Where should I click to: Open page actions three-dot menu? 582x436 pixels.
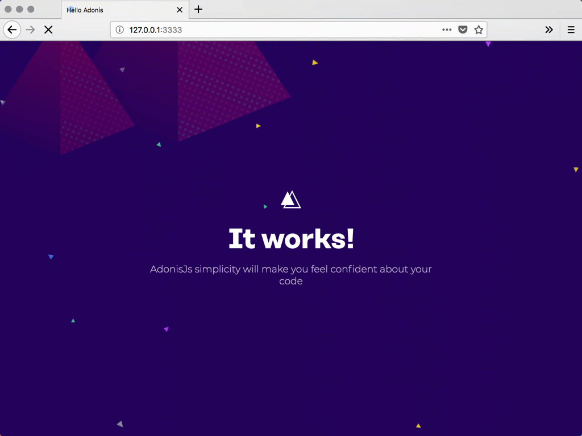(447, 30)
